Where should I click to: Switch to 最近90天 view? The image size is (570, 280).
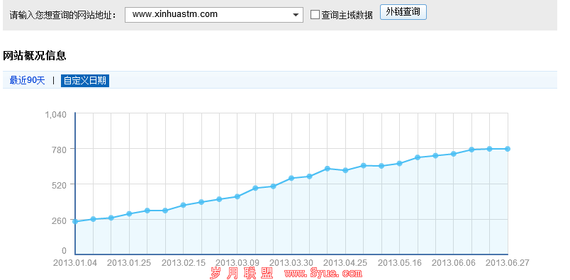click(x=27, y=80)
